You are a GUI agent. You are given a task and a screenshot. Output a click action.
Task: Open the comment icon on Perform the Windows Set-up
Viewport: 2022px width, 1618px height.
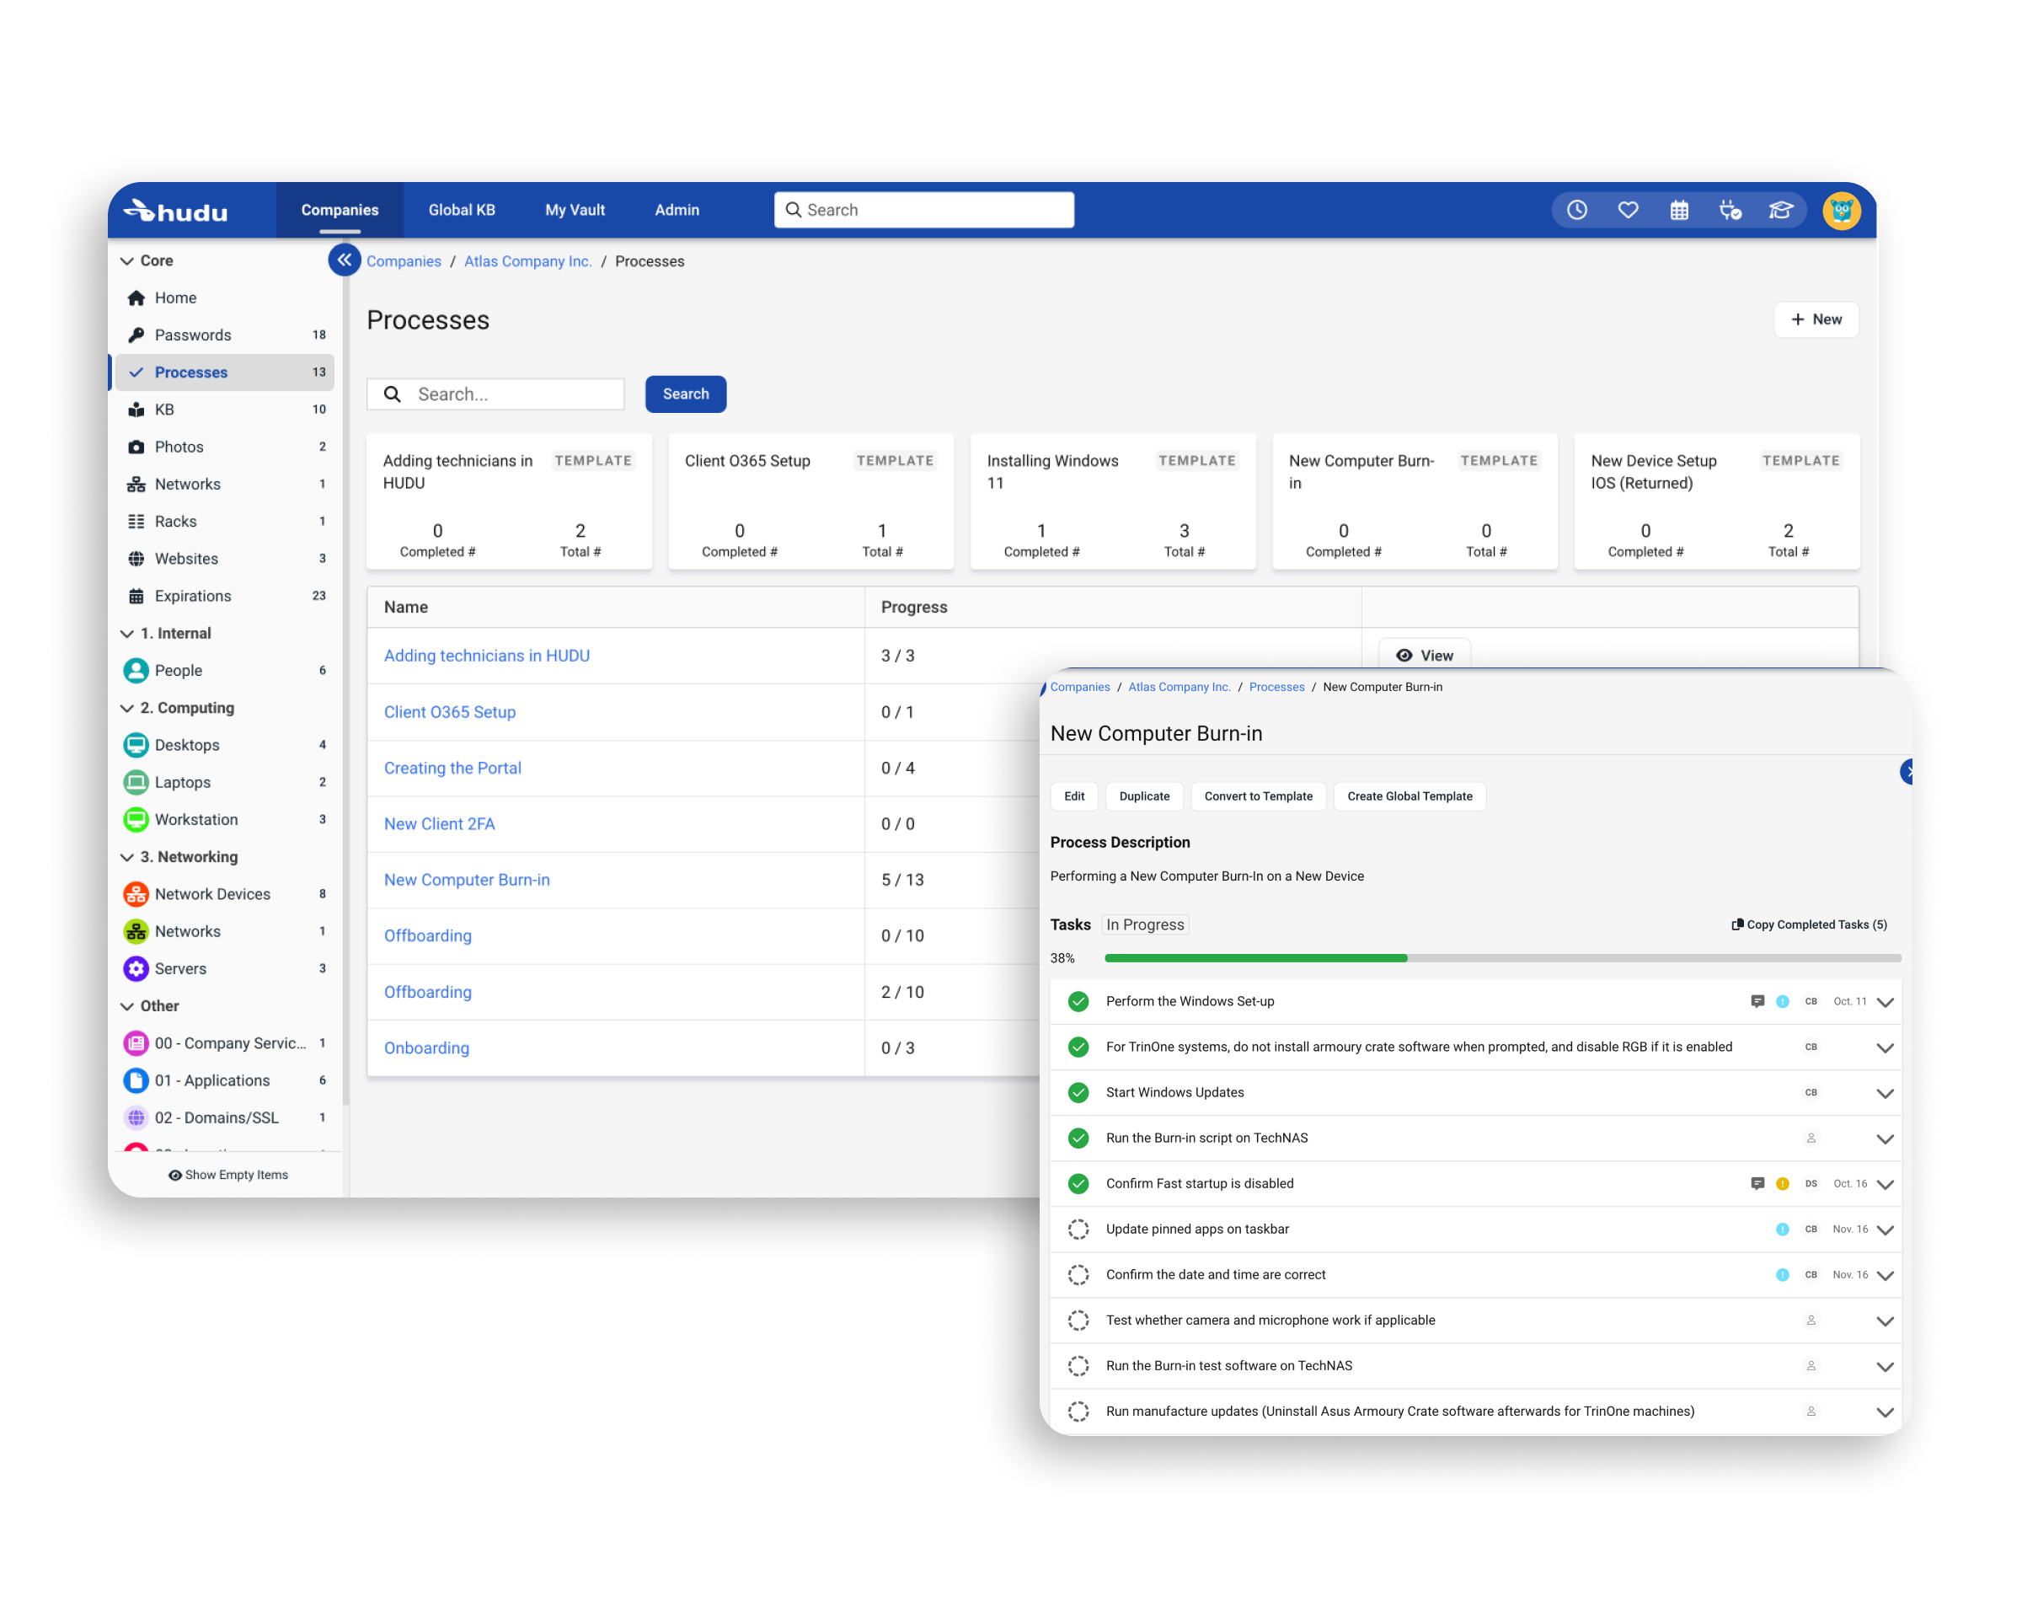pos(1757,1001)
